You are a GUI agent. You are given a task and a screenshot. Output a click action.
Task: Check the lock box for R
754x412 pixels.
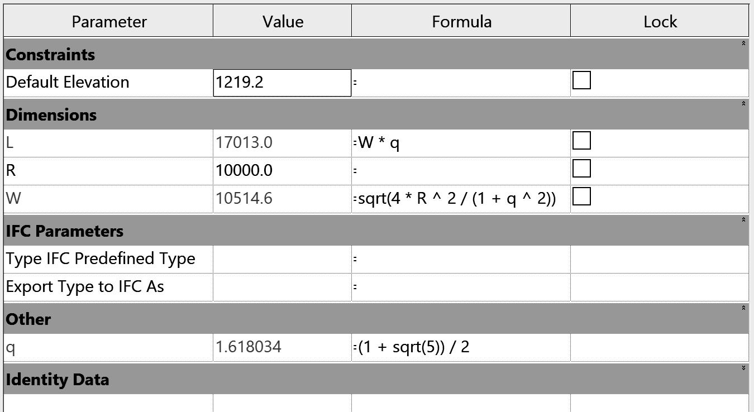click(x=581, y=169)
